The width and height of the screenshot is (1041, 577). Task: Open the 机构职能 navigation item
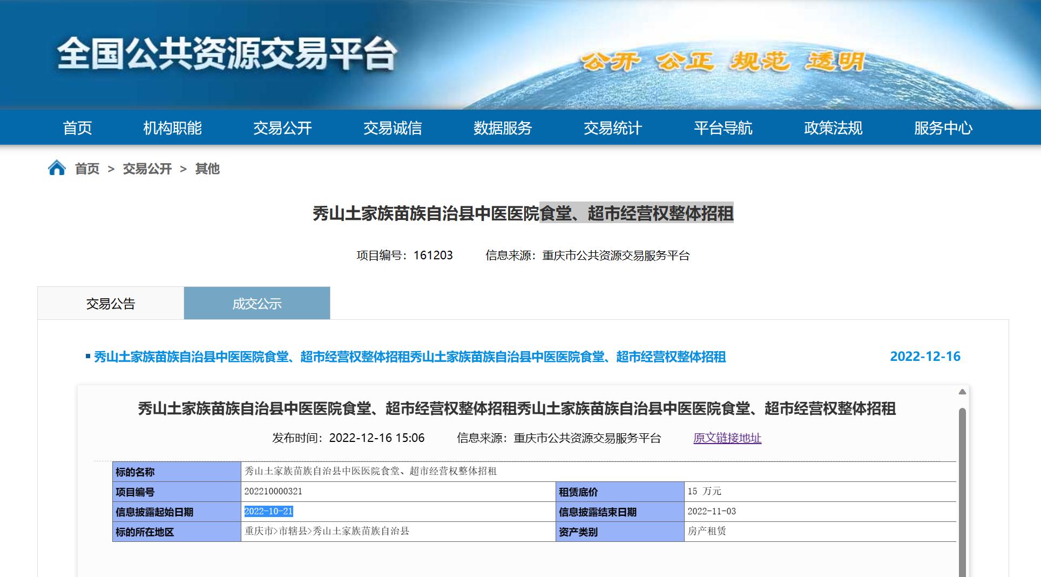(x=172, y=128)
